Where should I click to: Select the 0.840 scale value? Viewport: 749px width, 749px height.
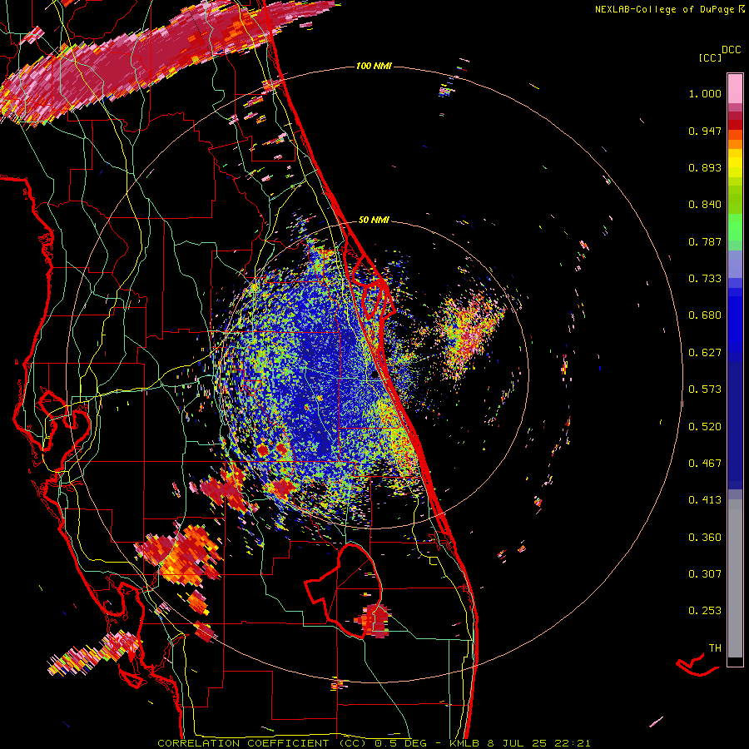[705, 205]
